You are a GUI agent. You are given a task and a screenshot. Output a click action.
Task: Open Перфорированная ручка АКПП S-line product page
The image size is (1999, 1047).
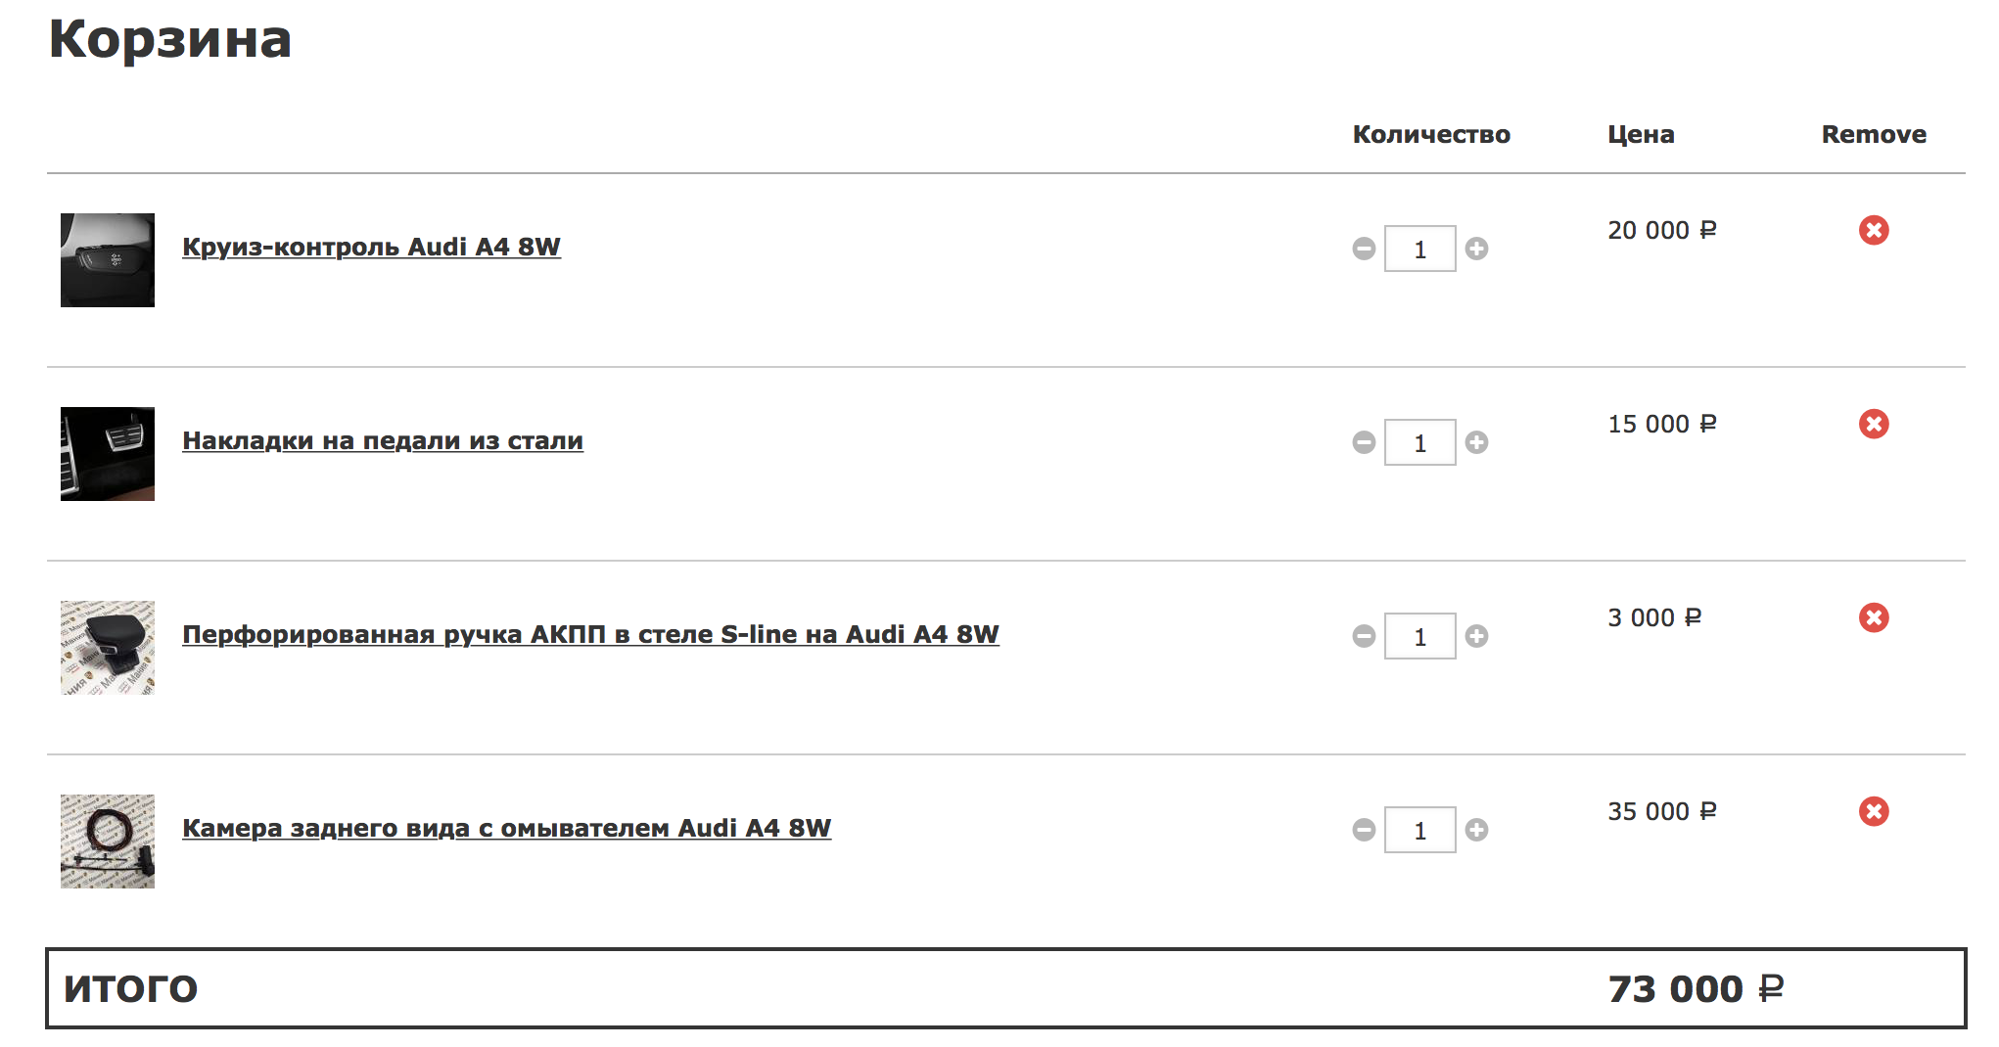pyautogui.click(x=590, y=634)
